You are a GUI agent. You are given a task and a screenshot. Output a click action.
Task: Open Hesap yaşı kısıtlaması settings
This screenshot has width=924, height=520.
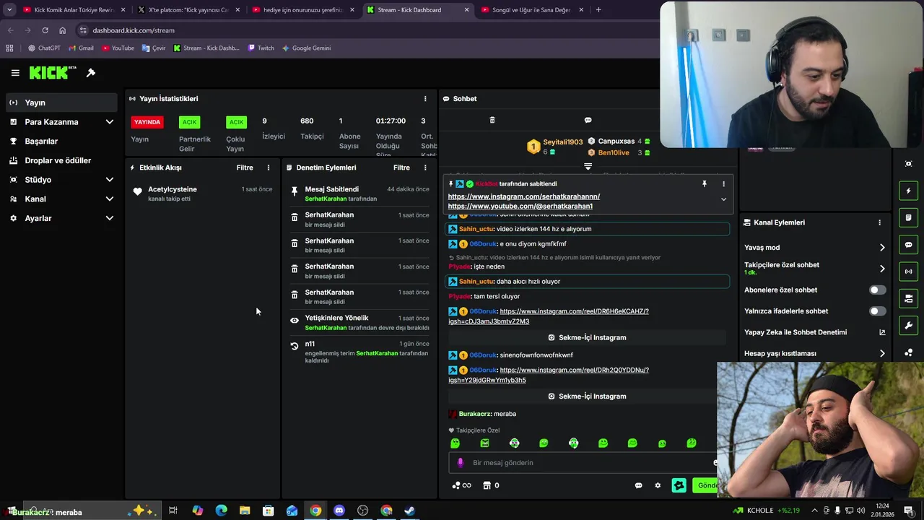click(815, 353)
